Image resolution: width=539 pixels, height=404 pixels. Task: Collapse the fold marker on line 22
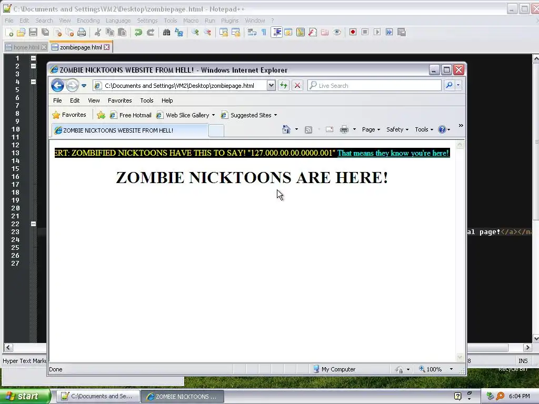click(x=33, y=224)
